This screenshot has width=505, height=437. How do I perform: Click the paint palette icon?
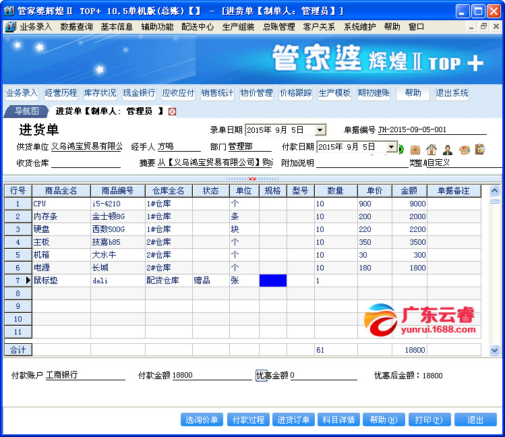click(464, 149)
